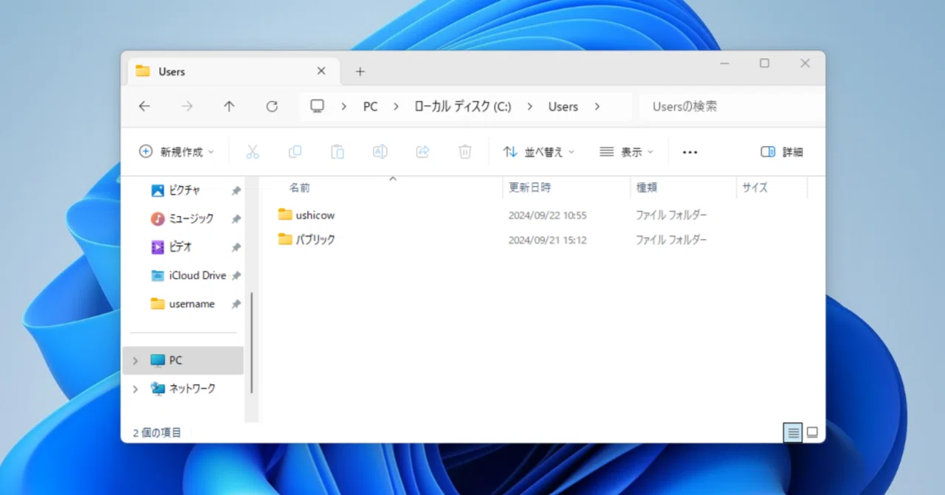Click date 2024/09/21 15:12
945x495 pixels.
pos(548,240)
